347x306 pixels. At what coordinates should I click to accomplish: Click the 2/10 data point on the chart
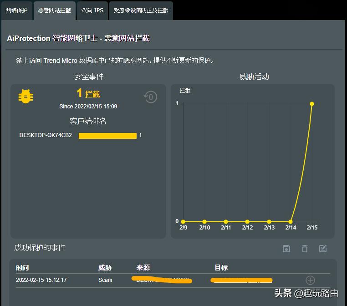click(204, 221)
